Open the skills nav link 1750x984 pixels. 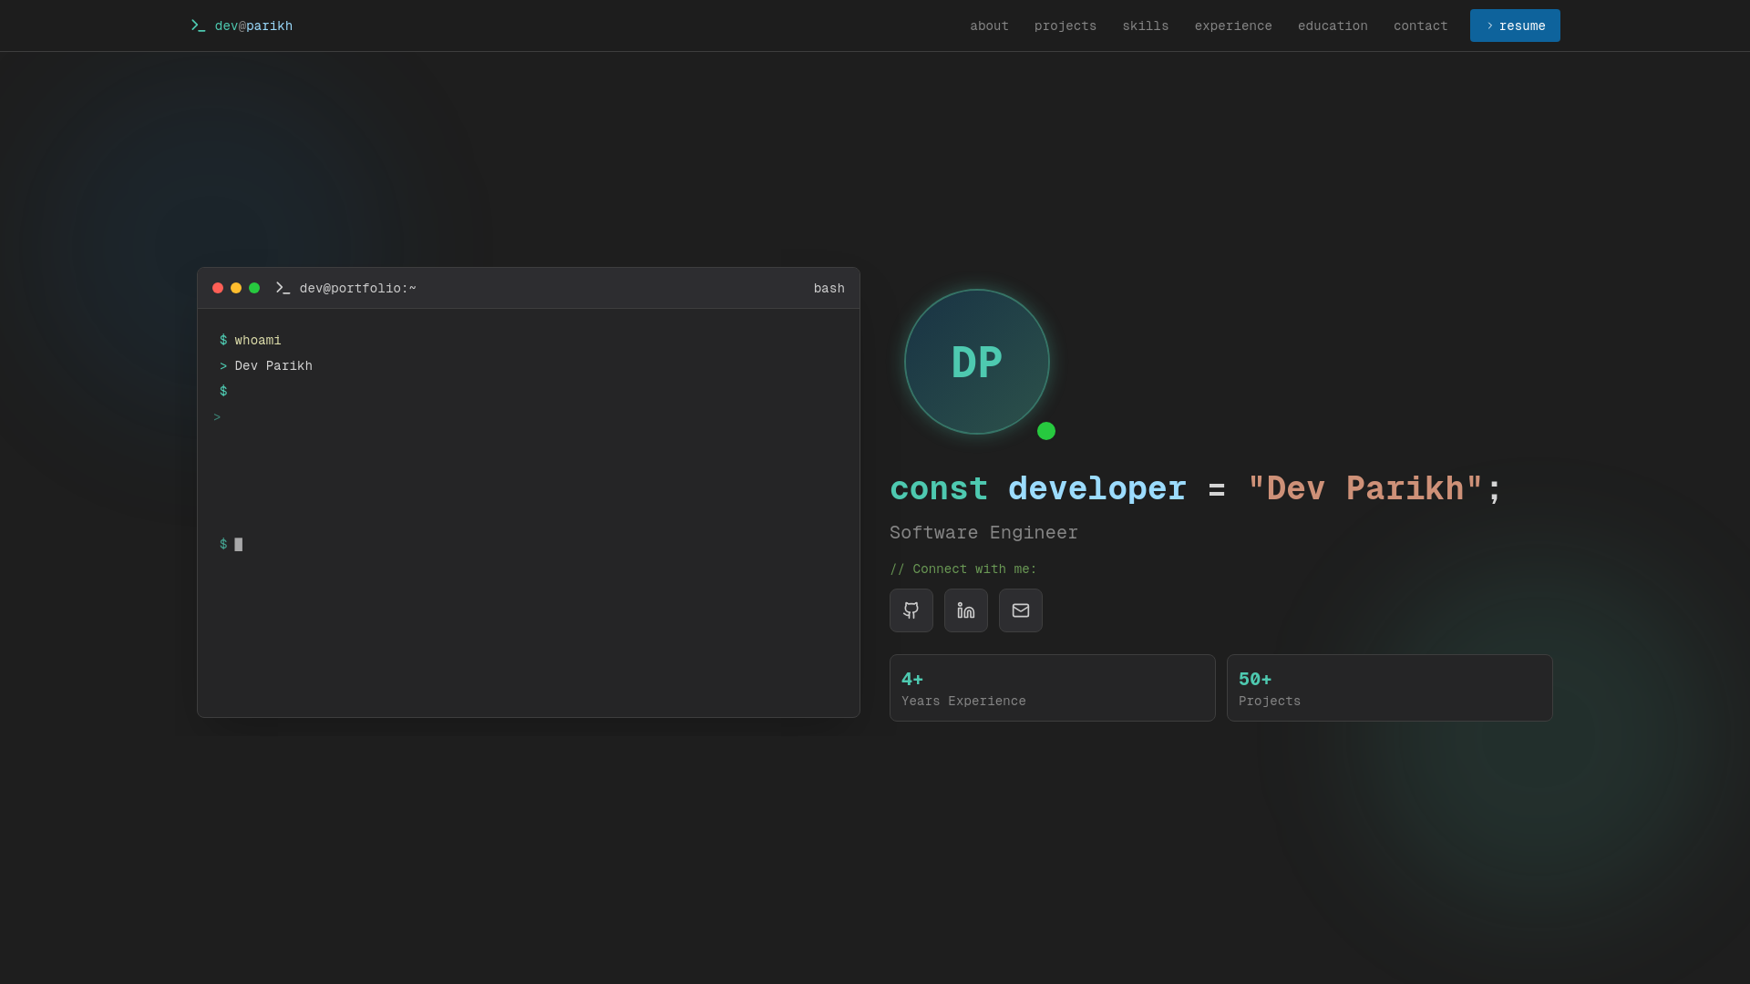1145,26
